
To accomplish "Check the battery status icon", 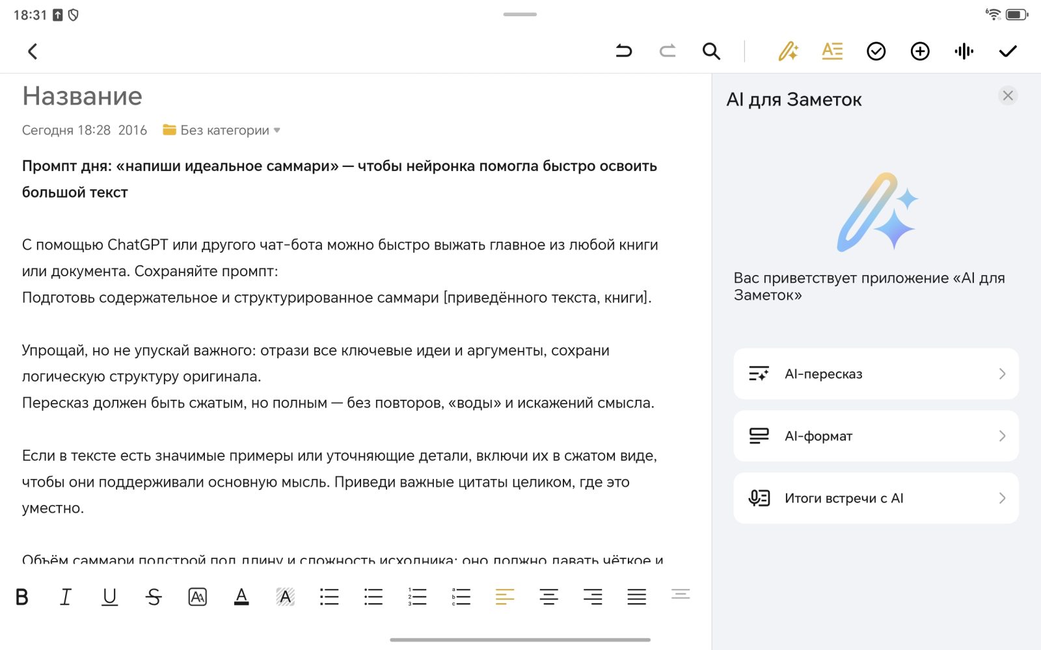I will click(1017, 14).
